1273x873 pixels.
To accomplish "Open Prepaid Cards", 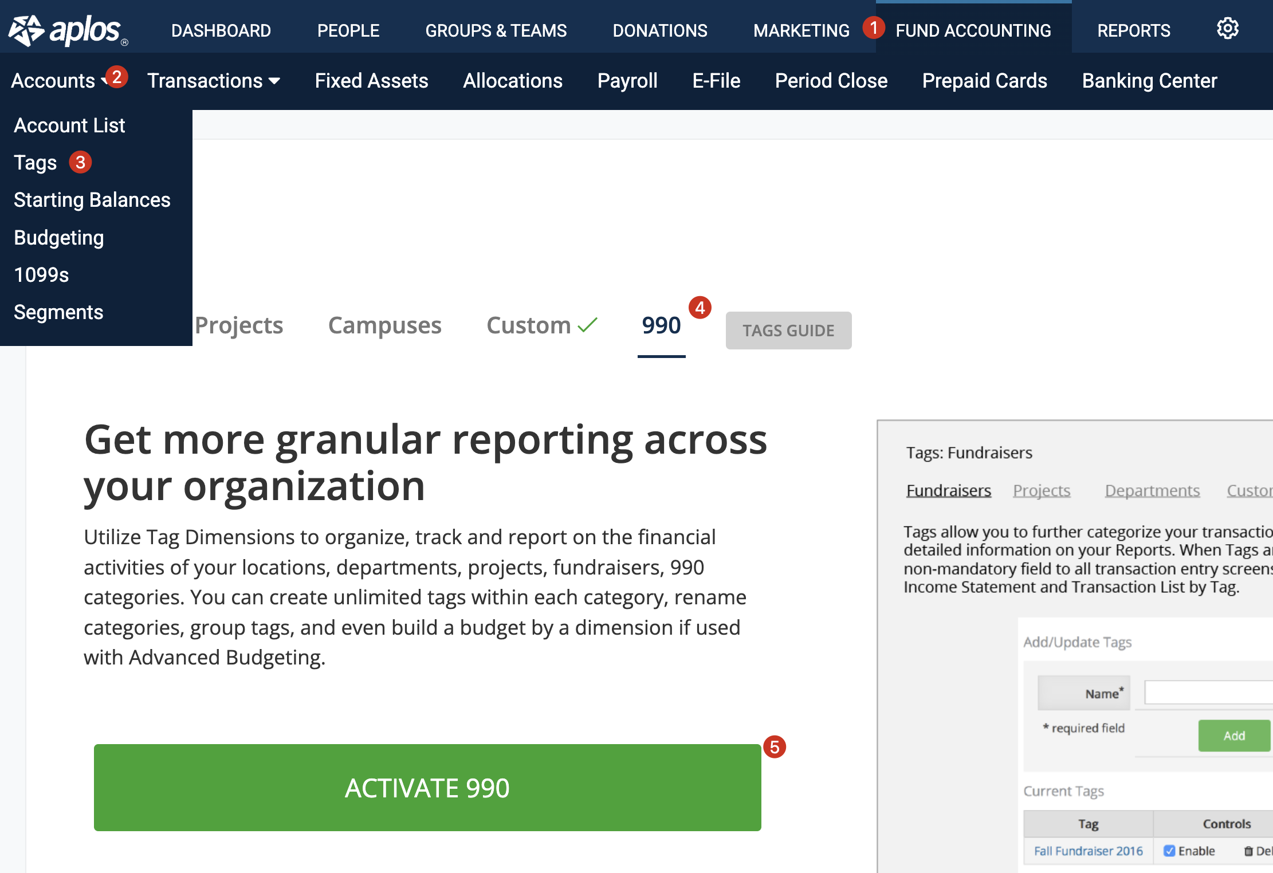I will [985, 81].
